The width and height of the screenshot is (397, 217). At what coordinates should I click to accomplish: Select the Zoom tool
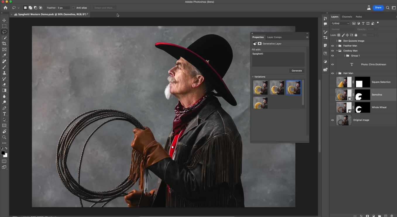(x=4, y=137)
